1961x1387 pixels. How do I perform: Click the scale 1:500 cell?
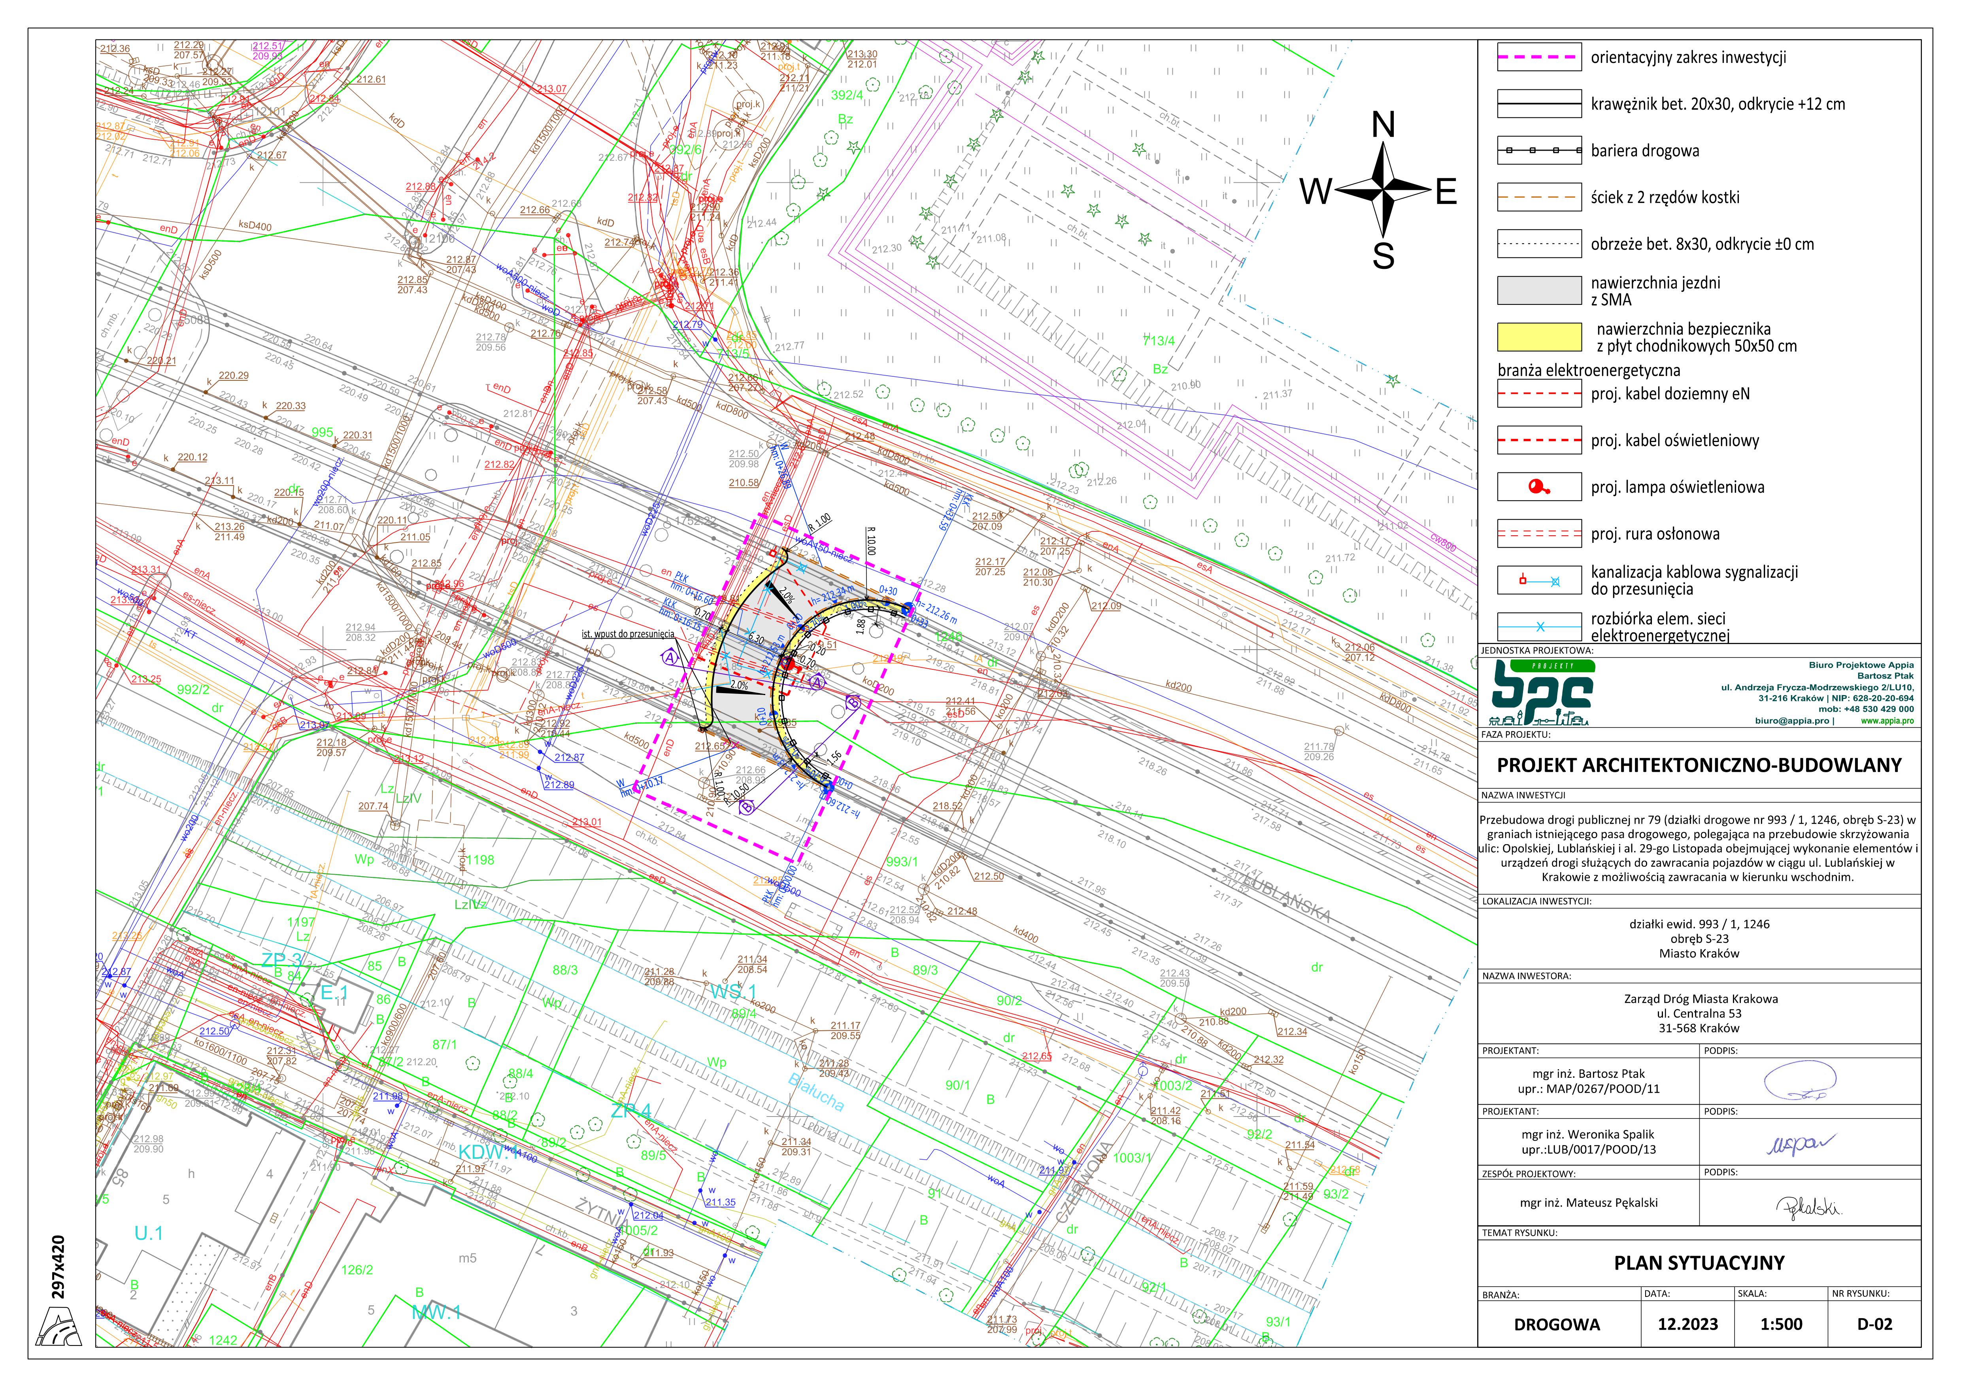1781,1325
